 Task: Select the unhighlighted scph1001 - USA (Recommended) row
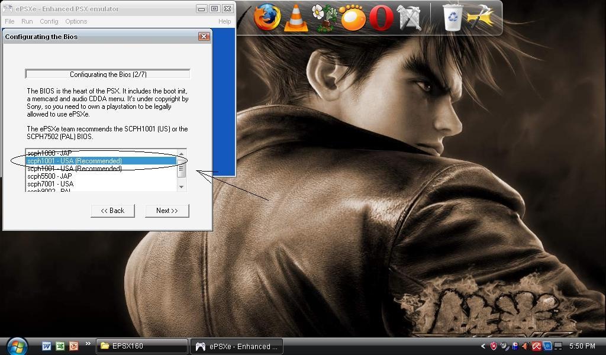[x=101, y=169]
